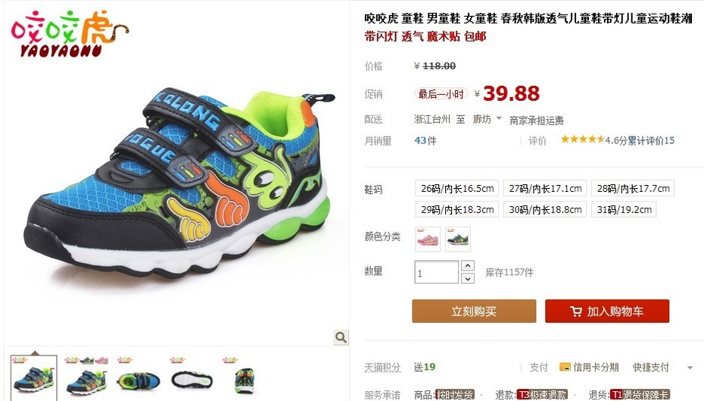The height and width of the screenshot is (401, 704).
Task: Select the blue-green shoe color swatch
Action: (458, 240)
